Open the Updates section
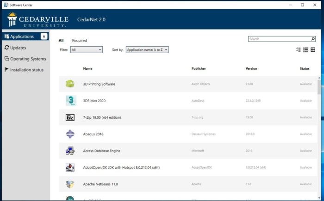The height and width of the screenshot is (201, 324). point(18,48)
